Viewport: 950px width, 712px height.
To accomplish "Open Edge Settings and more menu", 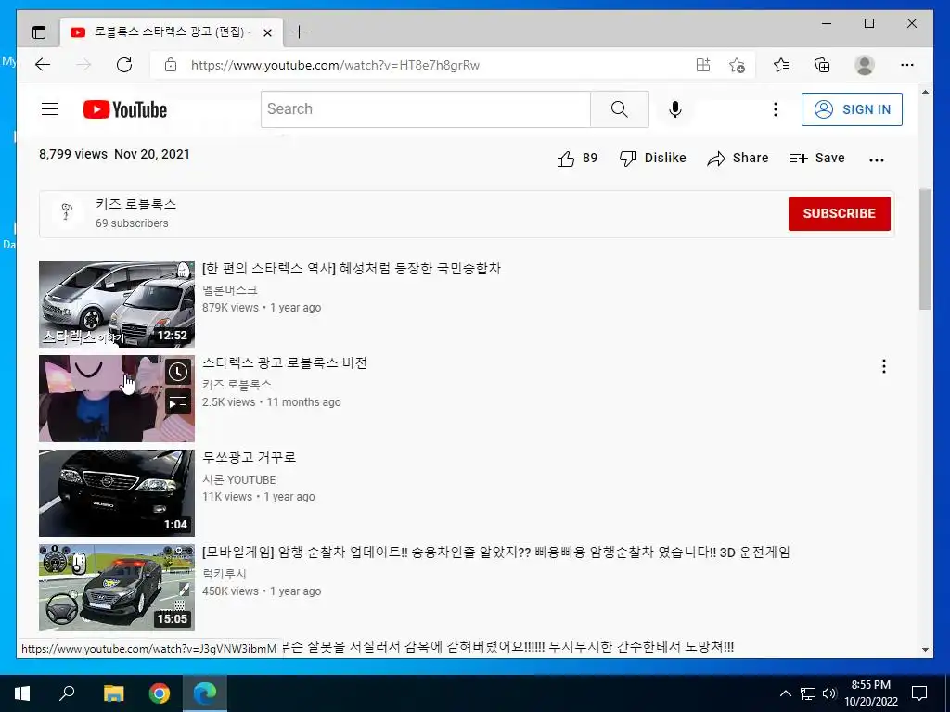I will point(907,65).
